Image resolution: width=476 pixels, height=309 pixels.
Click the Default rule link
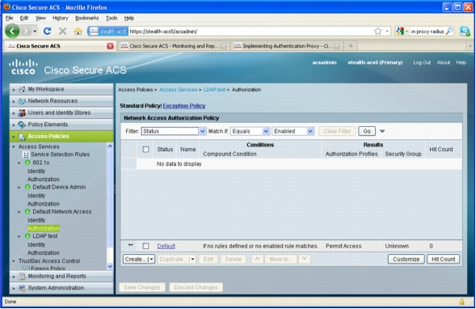pos(166,246)
